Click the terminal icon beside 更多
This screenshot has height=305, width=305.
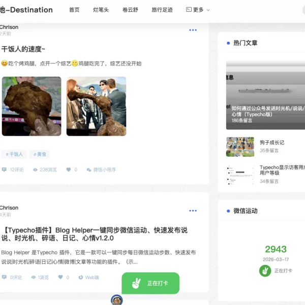(x=189, y=10)
